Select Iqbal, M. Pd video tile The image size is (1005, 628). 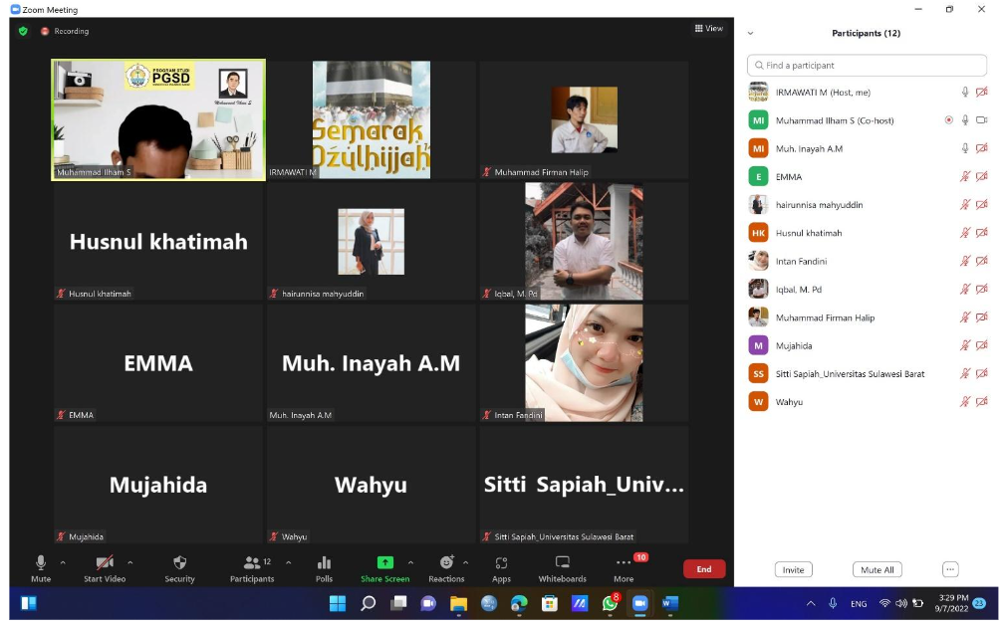pyautogui.click(x=584, y=241)
